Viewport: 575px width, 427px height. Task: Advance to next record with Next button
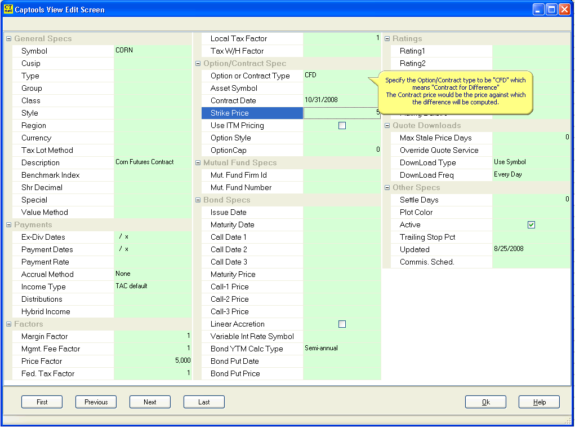point(150,402)
